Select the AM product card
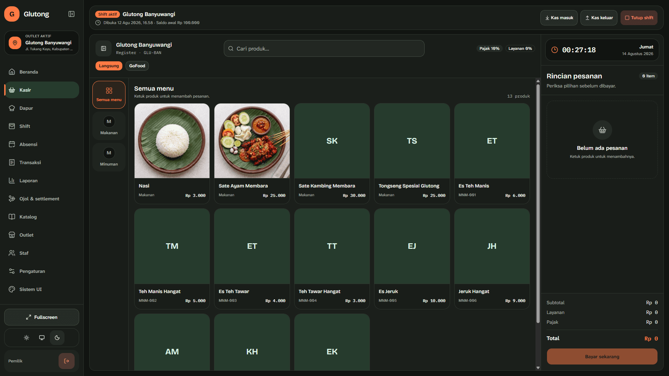 172,342
